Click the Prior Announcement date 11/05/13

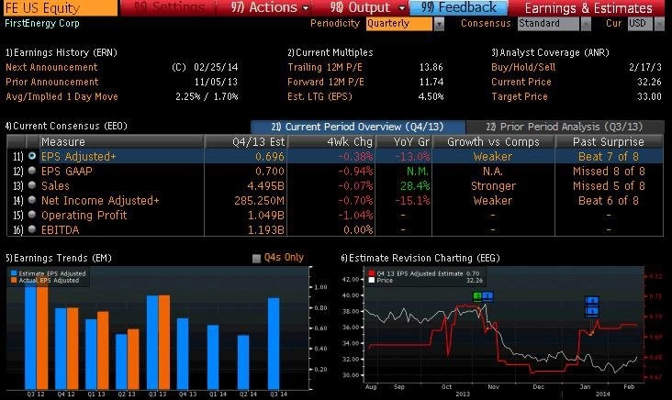pyautogui.click(x=216, y=82)
